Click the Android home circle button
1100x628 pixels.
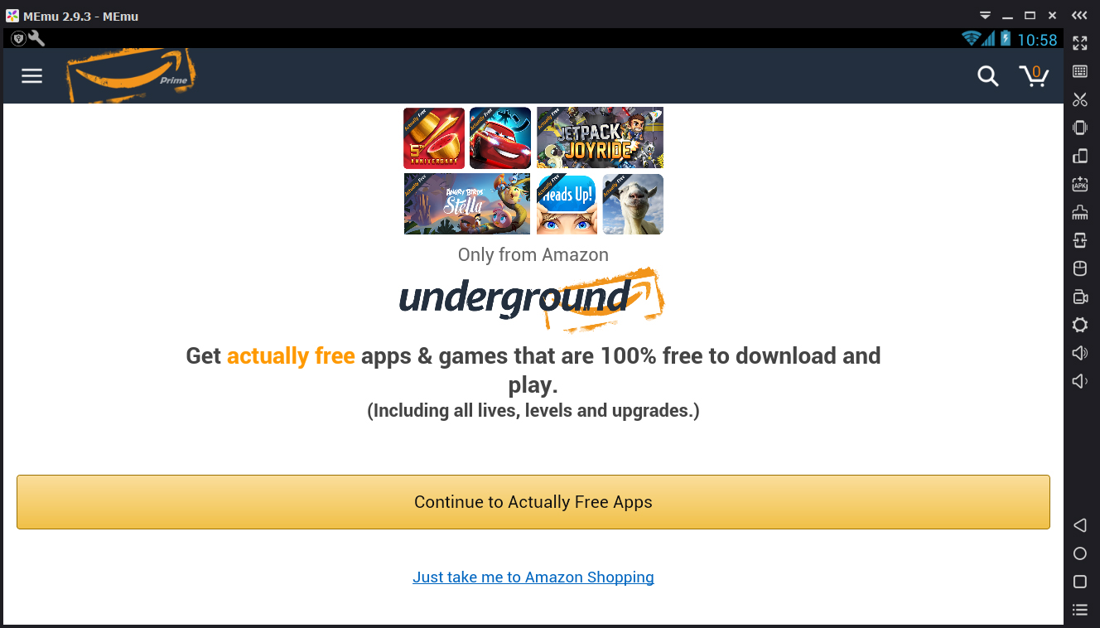point(1080,553)
